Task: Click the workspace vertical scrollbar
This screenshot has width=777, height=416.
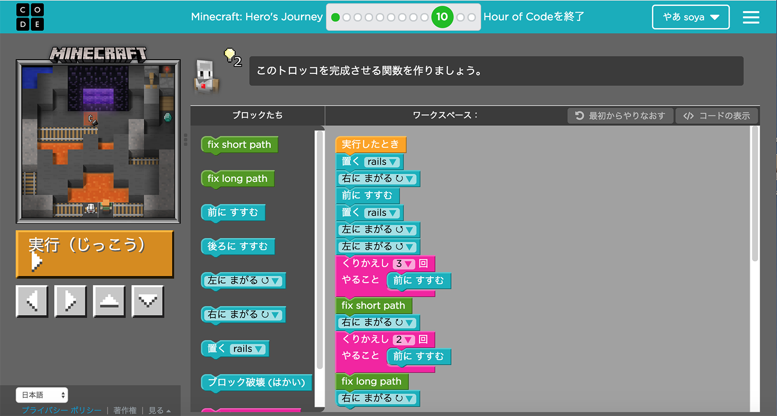Action: pyautogui.click(x=755, y=194)
